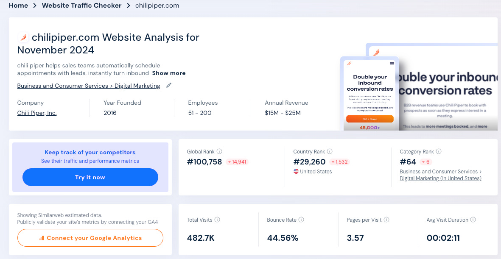Show the Total Visits info icon
This screenshot has width=501, height=259.
(x=217, y=220)
